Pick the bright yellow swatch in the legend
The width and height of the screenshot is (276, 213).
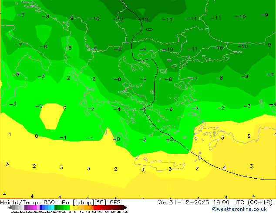(71, 208)
